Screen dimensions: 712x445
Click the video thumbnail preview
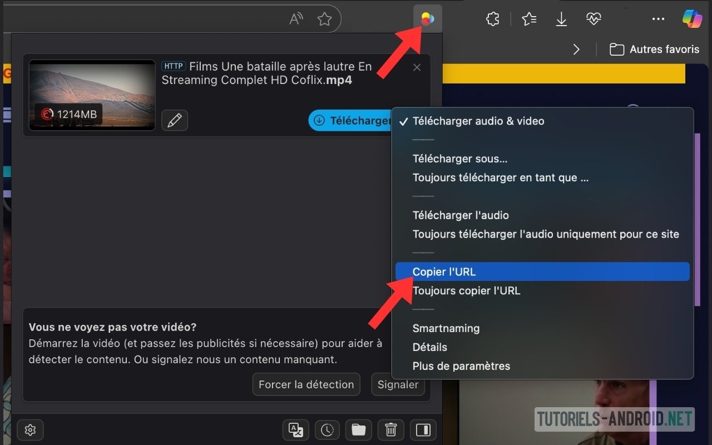(92, 95)
